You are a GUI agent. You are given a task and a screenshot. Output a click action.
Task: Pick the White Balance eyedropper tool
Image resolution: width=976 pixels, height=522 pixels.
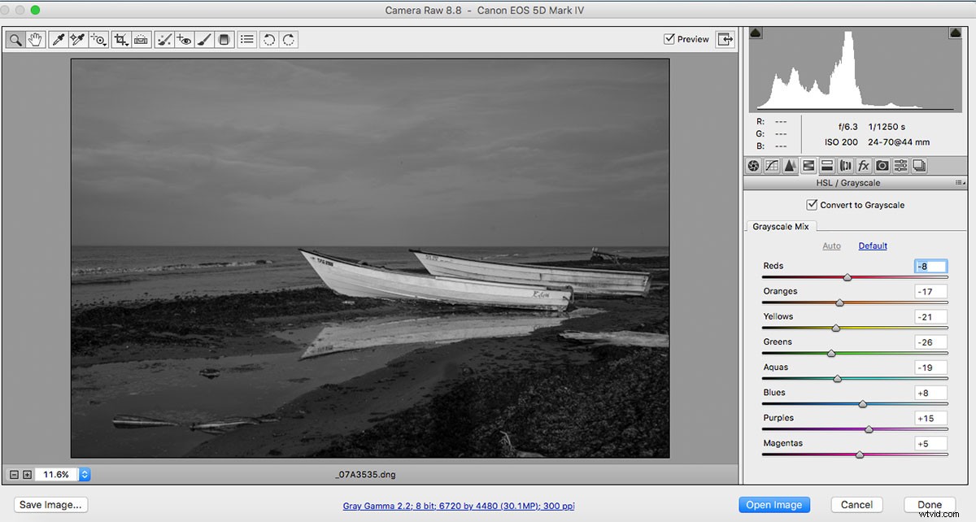(x=57, y=39)
